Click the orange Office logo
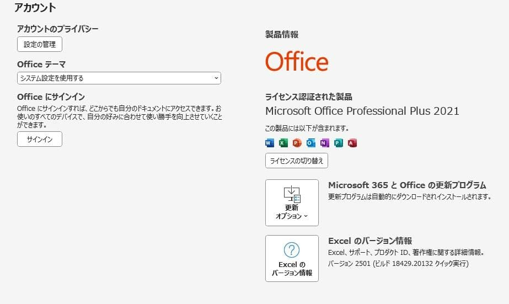Viewport: 509px width, 304px height. [x=297, y=62]
